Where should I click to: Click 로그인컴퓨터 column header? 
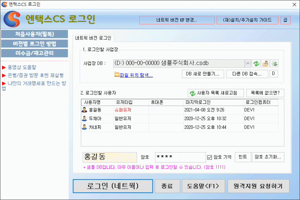tap(261, 102)
